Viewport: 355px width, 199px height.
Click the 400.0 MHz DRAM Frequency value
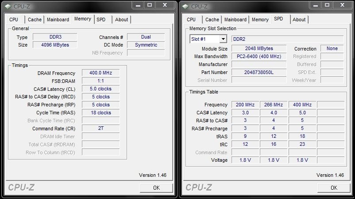click(x=100, y=73)
